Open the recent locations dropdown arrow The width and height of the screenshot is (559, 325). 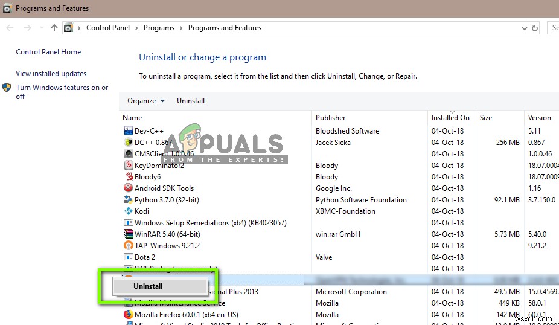click(42, 27)
